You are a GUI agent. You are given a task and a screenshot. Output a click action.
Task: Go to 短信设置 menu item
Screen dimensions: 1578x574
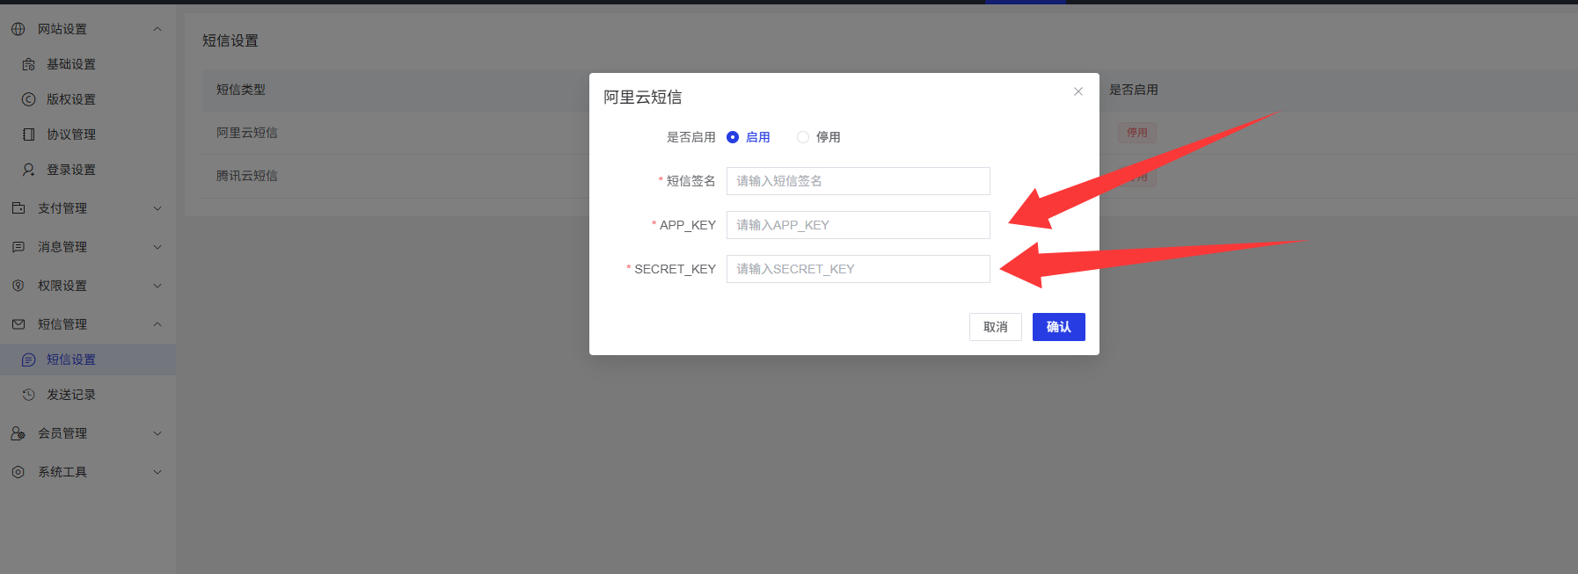[x=88, y=360]
